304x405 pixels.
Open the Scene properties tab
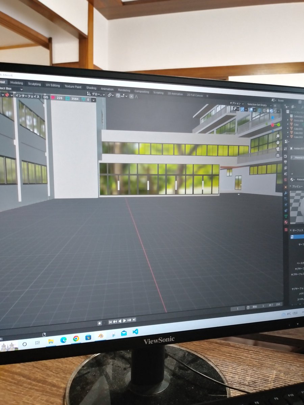tap(285, 174)
